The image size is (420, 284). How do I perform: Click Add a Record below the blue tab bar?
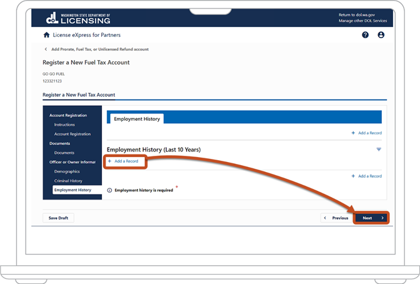[367, 133]
